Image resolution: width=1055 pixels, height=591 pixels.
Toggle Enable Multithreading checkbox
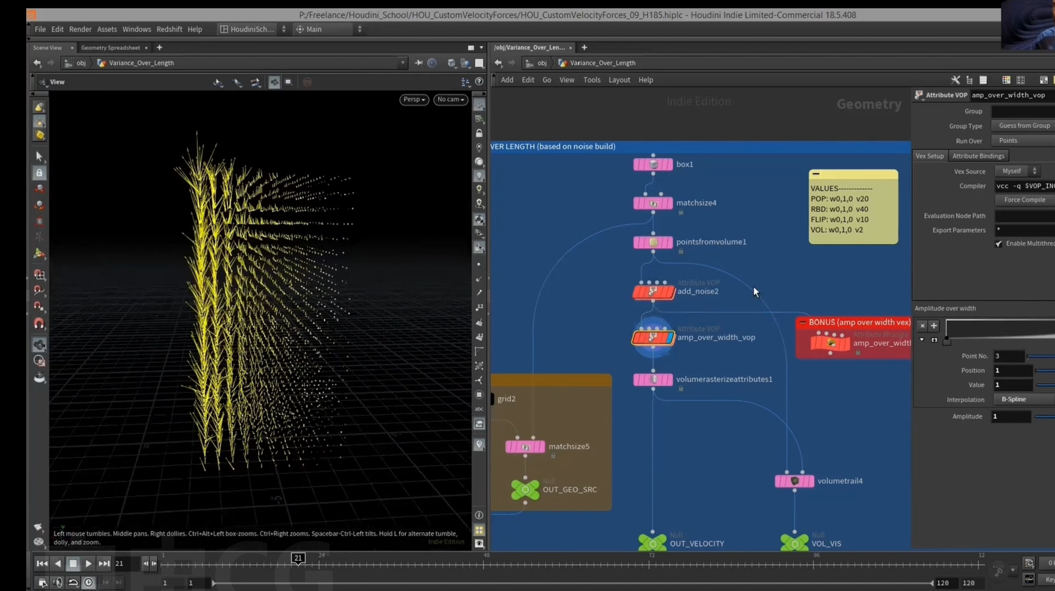pos(998,244)
